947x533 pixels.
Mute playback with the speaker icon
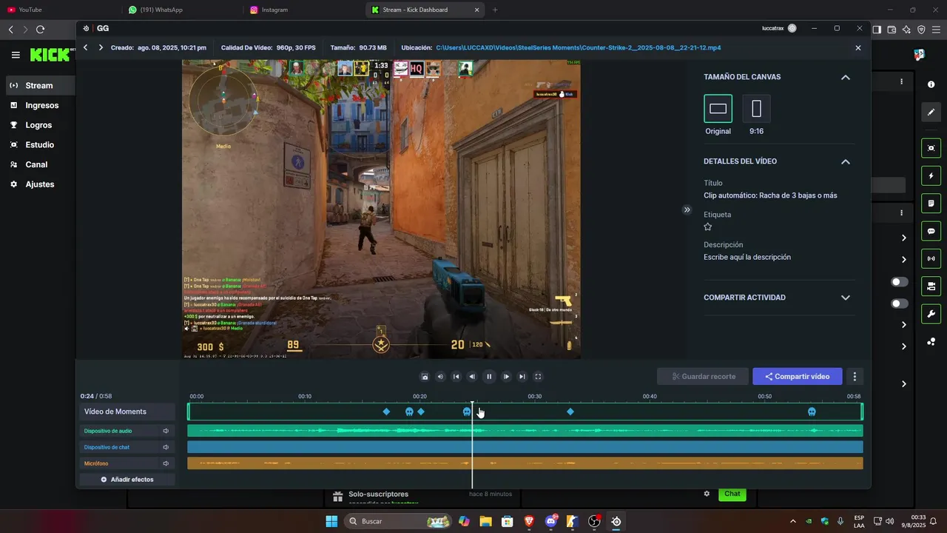(x=440, y=377)
